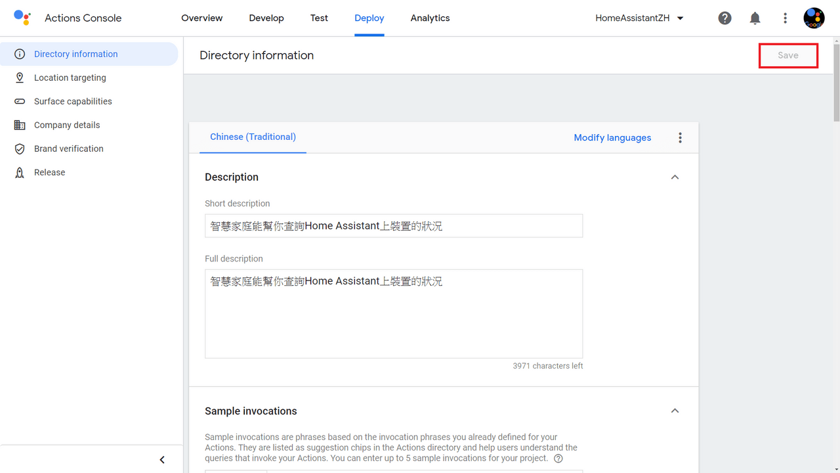This screenshot has height=473, width=840.
Task: Go to the Overview tab
Action: tap(201, 18)
